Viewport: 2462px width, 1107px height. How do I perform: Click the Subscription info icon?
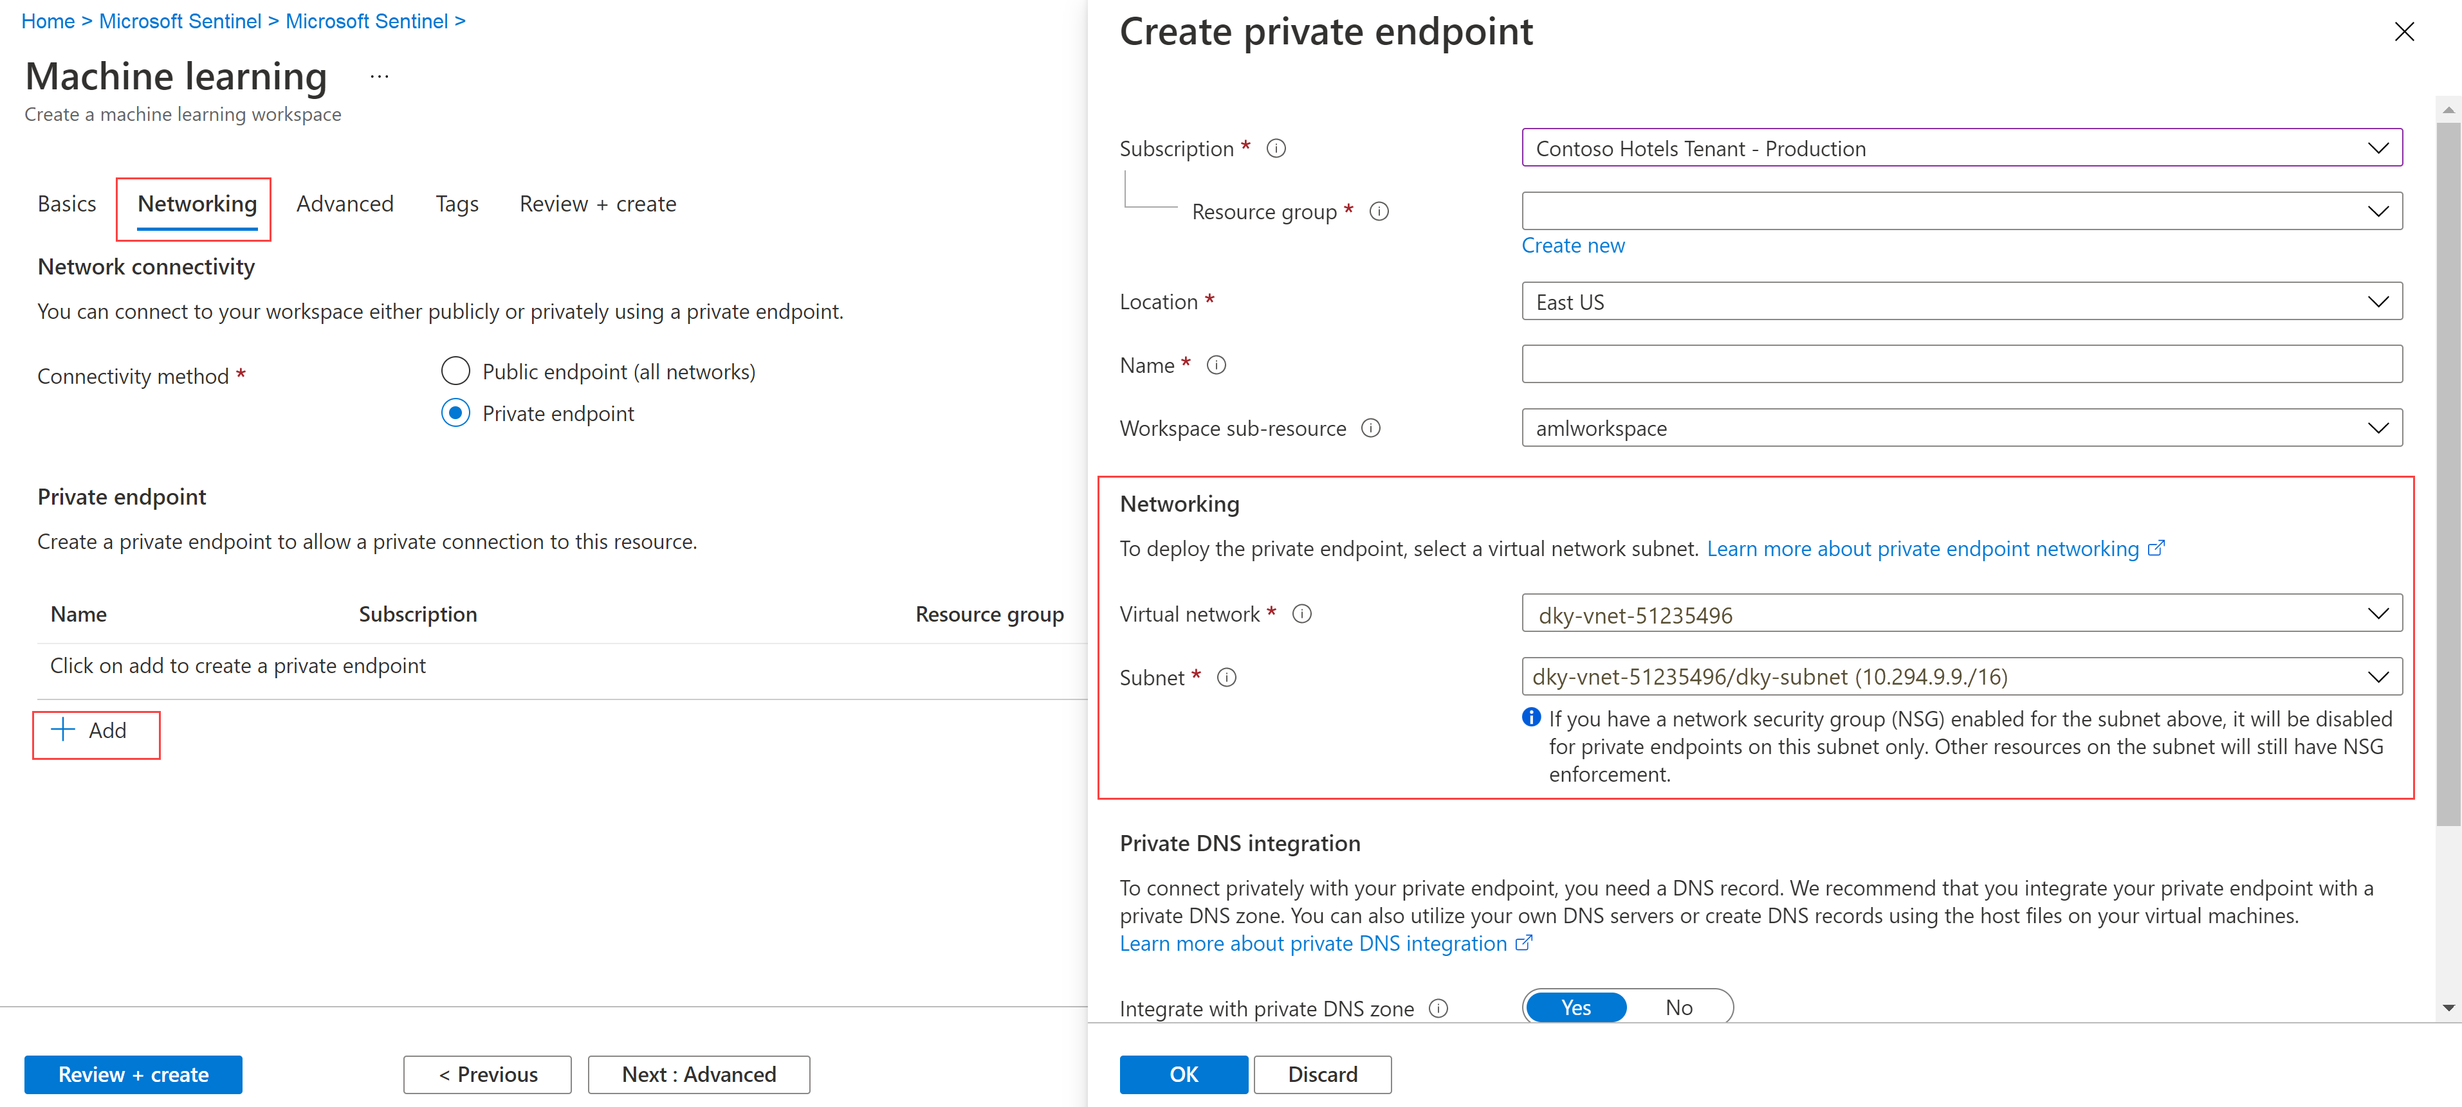(x=1277, y=148)
